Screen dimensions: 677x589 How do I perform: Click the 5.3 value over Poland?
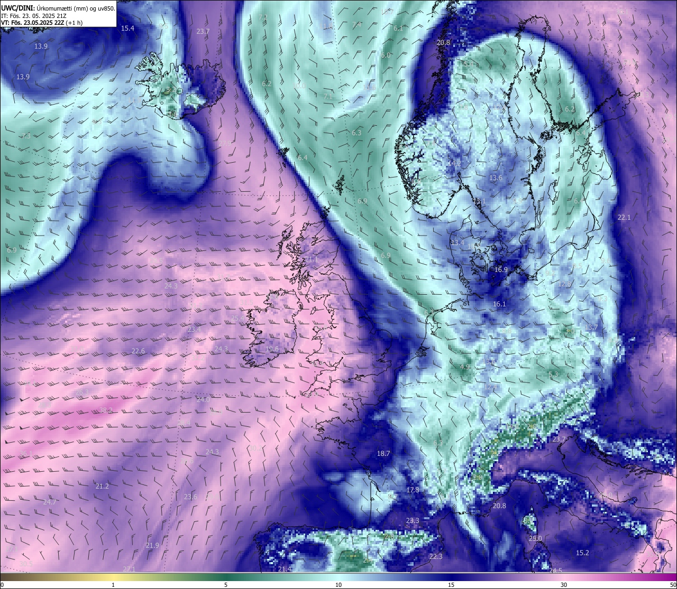(x=554, y=375)
